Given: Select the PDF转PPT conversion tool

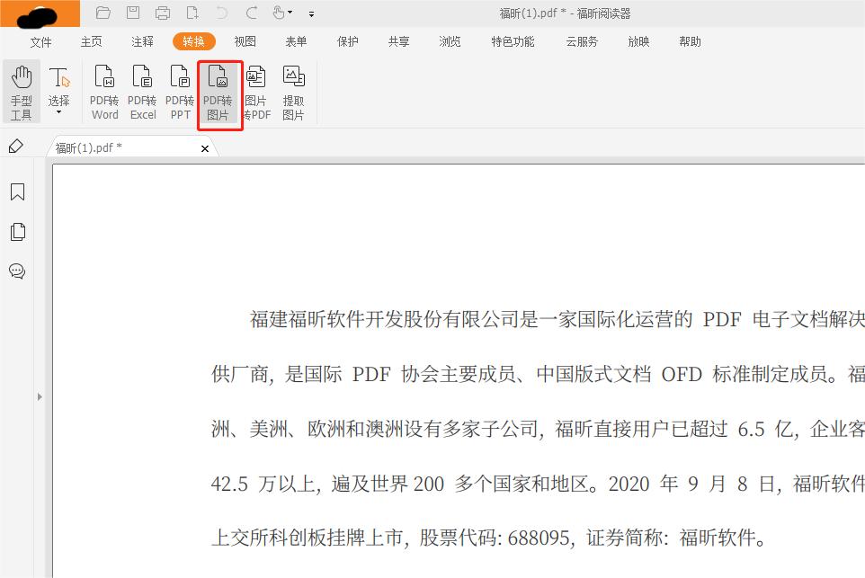Looking at the screenshot, I should click(x=180, y=90).
